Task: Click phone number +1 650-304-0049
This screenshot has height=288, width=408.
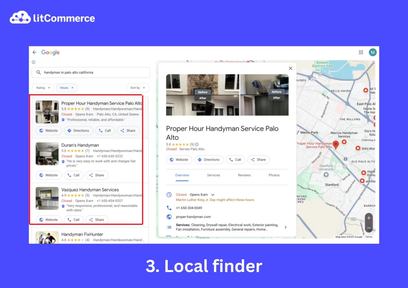Action: 189,208
